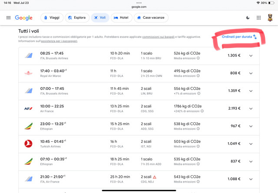
Task: Open the Google apps grid
Action: [258, 18]
